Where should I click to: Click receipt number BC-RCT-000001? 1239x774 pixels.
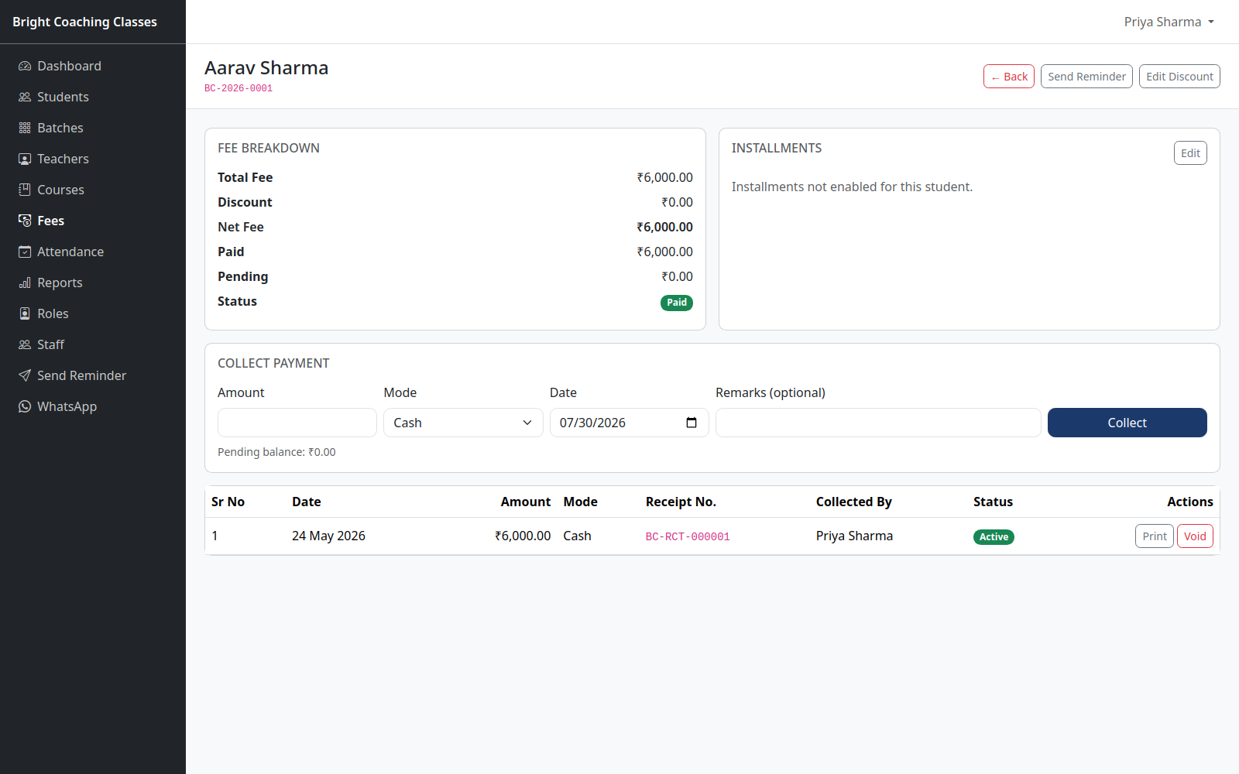(688, 536)
